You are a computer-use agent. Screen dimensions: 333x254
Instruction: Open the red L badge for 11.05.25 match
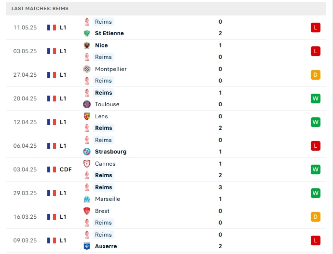click(315, 28)
